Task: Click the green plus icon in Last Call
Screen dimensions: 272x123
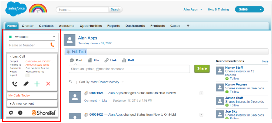Action: pos(37,84)
